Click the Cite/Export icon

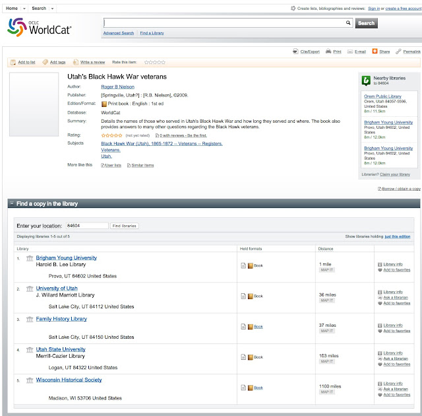coord(295,52)
